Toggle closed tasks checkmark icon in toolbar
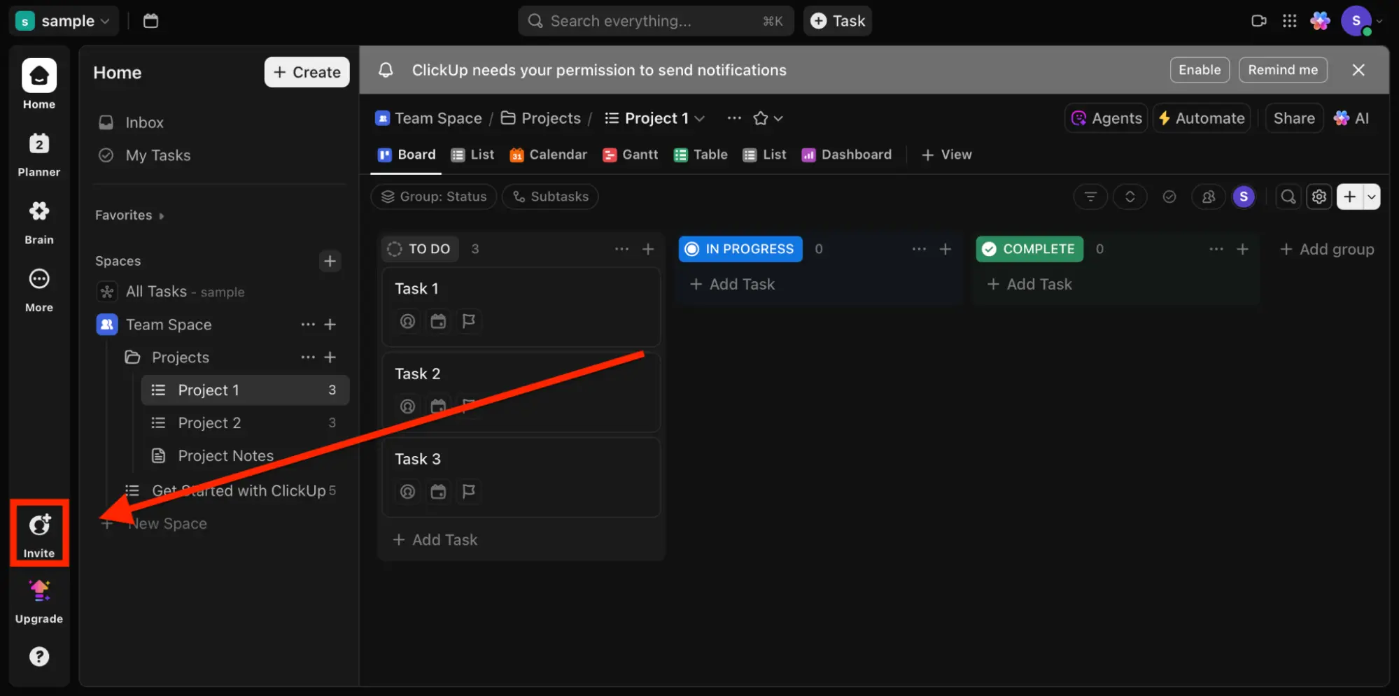The height and width of the screenshot is (696, 1399). point(1169,197)
